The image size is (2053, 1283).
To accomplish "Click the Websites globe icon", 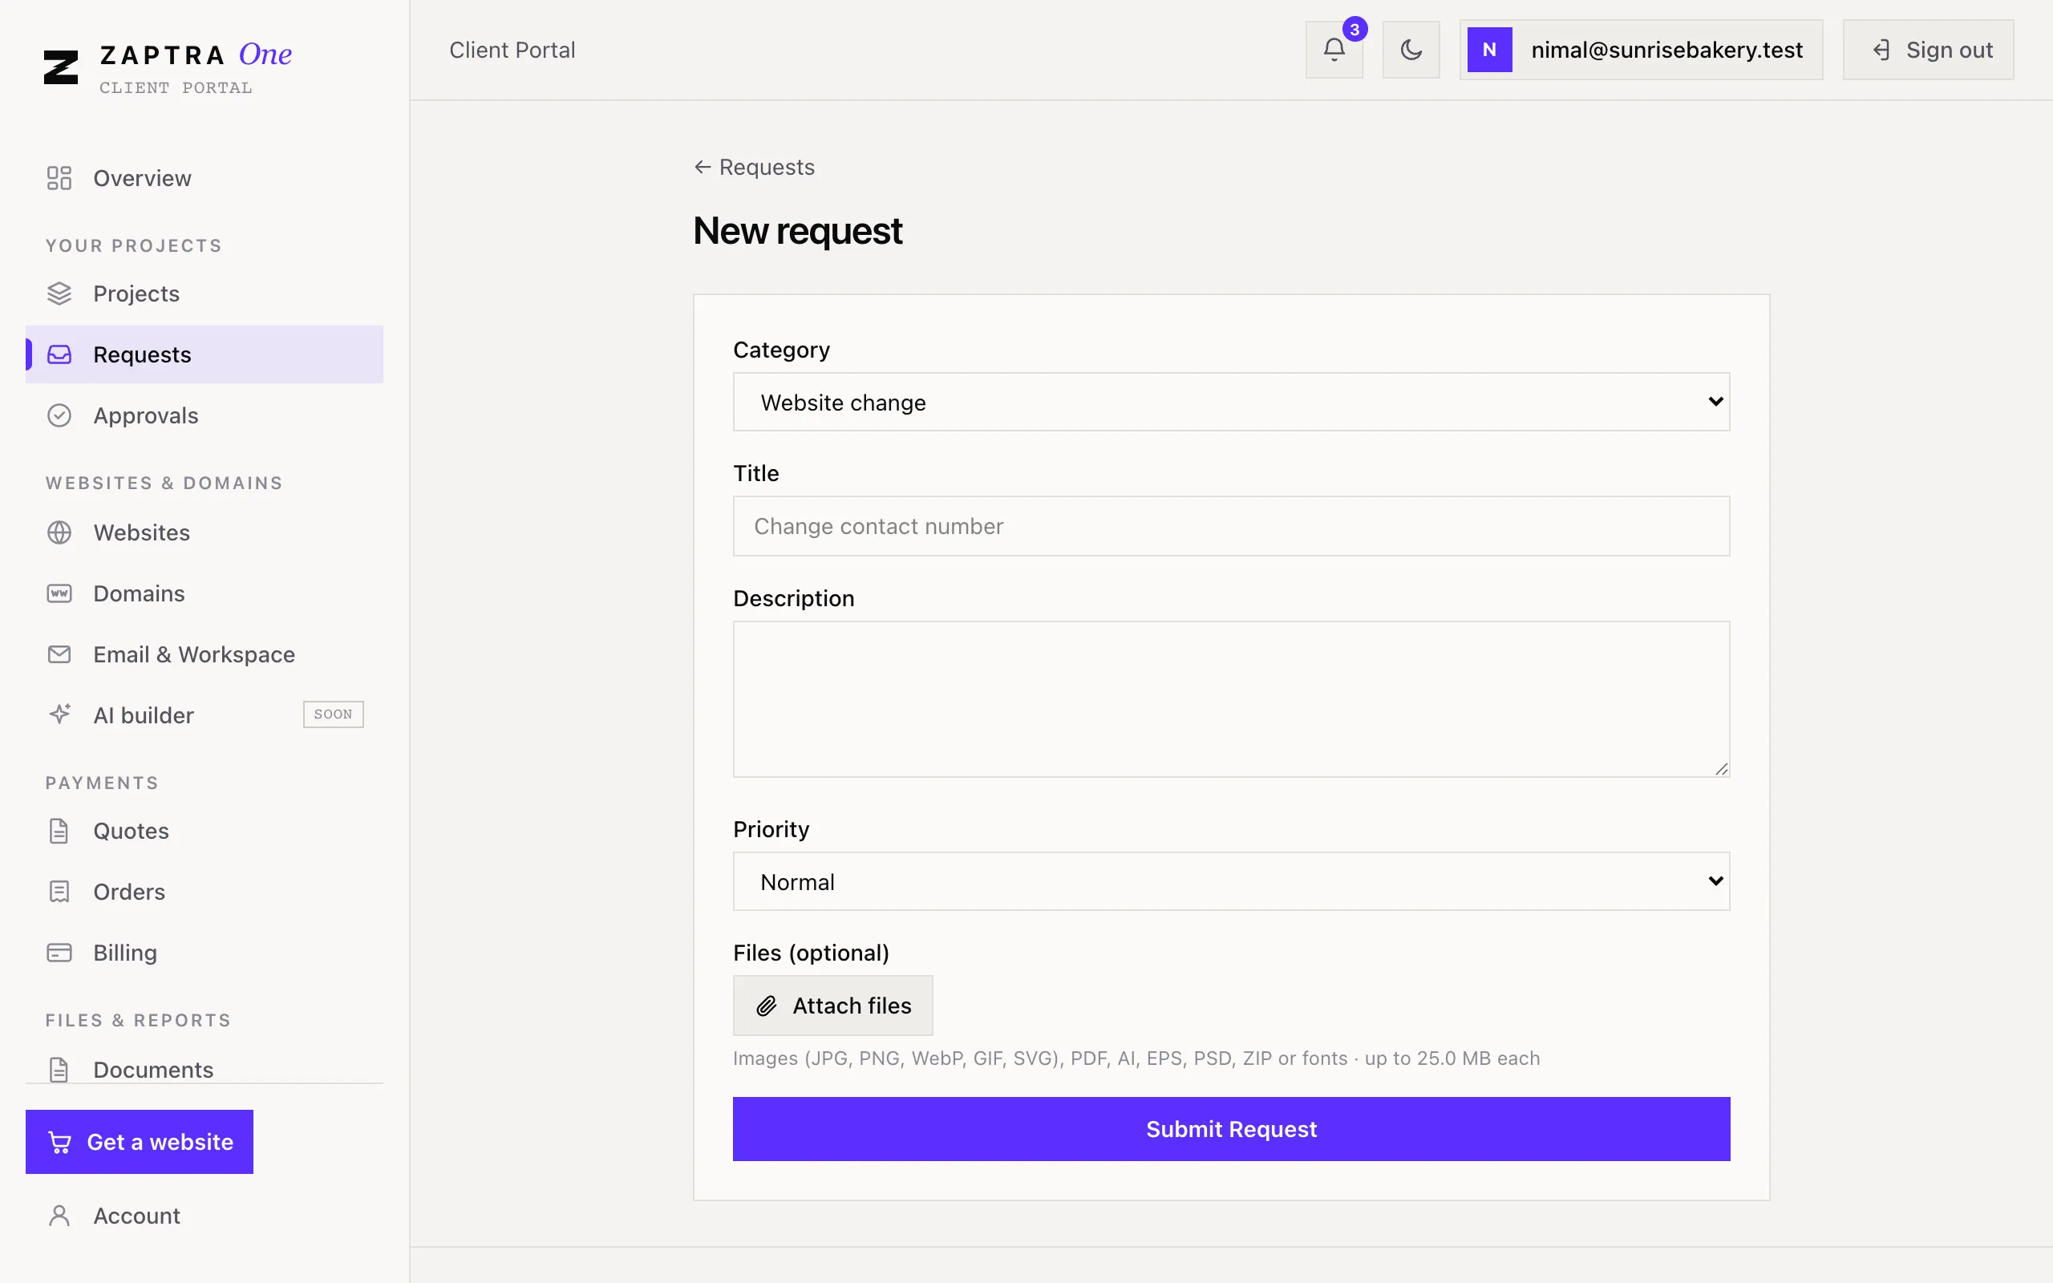I will (59, 533).
